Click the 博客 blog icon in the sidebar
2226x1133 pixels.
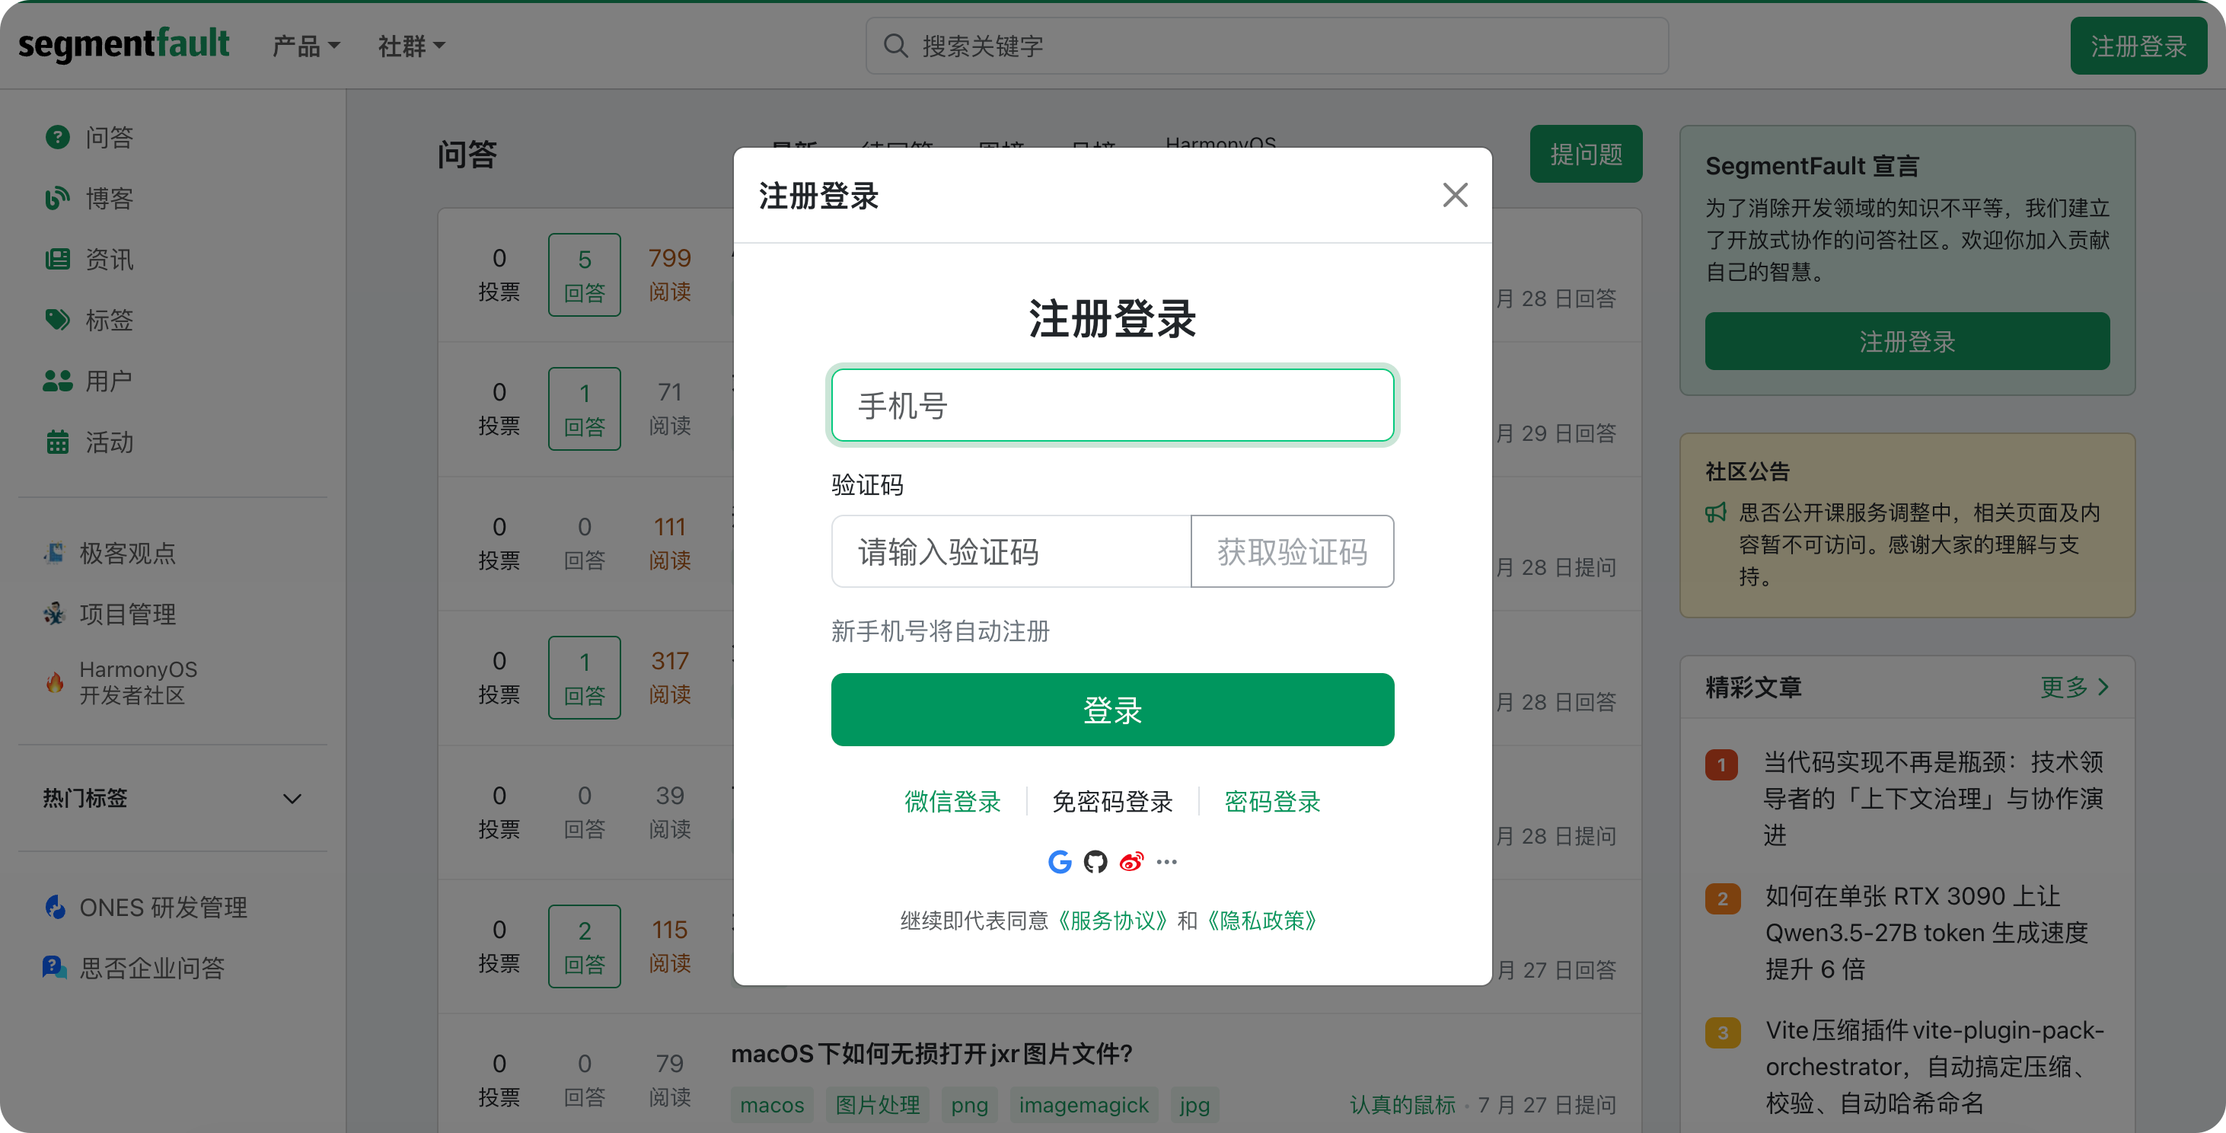tap(57, 198)
